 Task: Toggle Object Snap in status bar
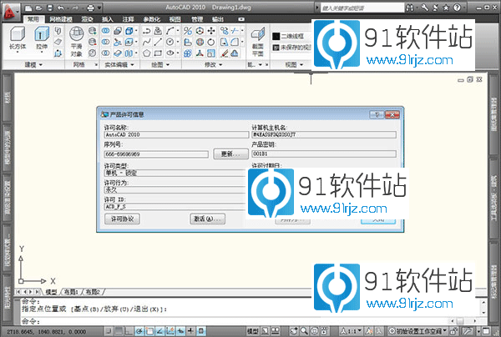[149, 331]
